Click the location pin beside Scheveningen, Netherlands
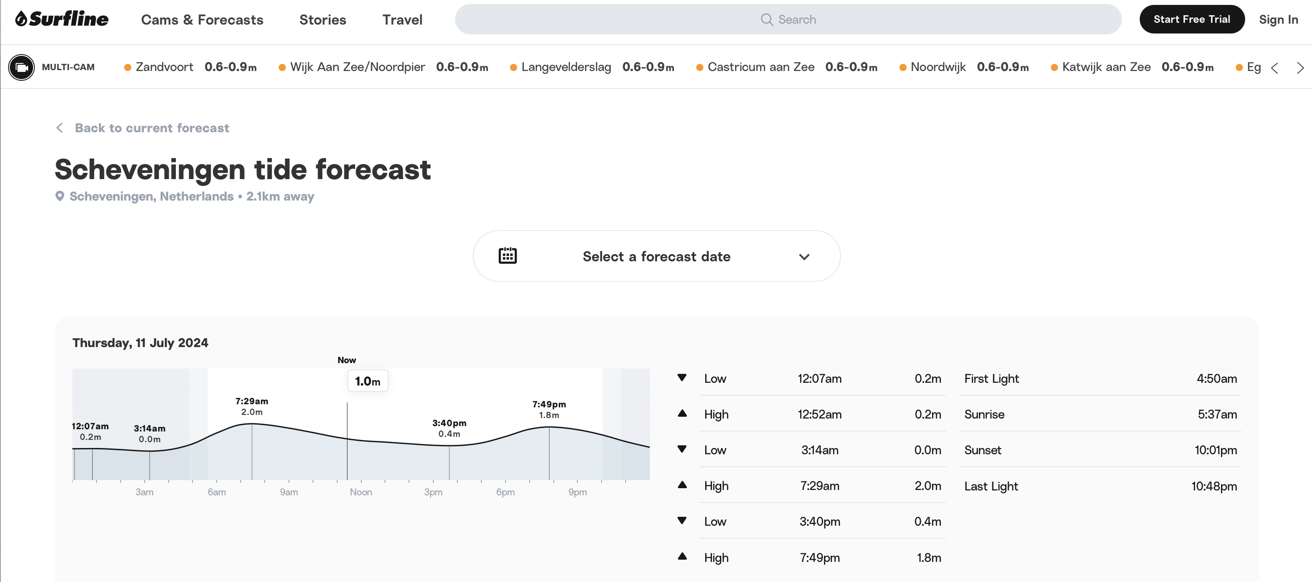 pos(60,196)
